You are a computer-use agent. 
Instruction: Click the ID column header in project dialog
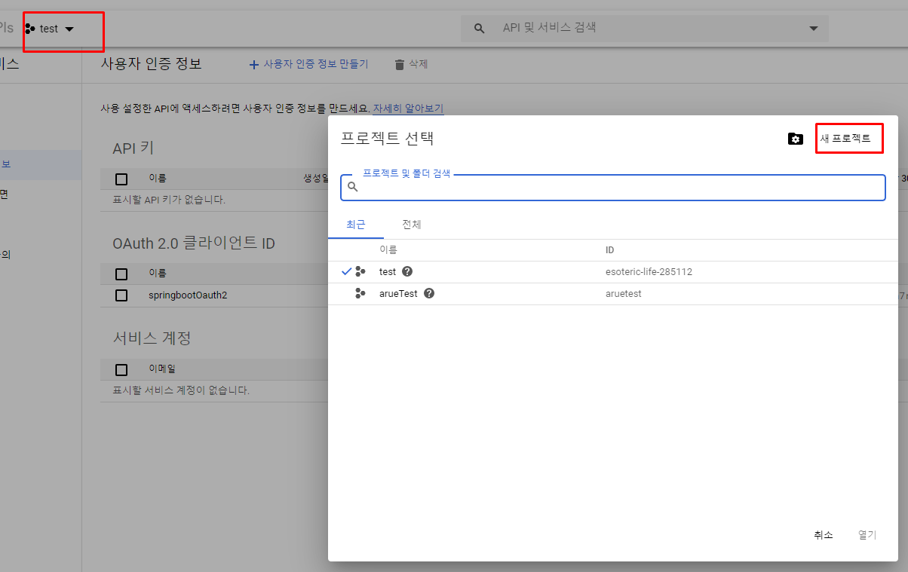[x=610, y=250]
